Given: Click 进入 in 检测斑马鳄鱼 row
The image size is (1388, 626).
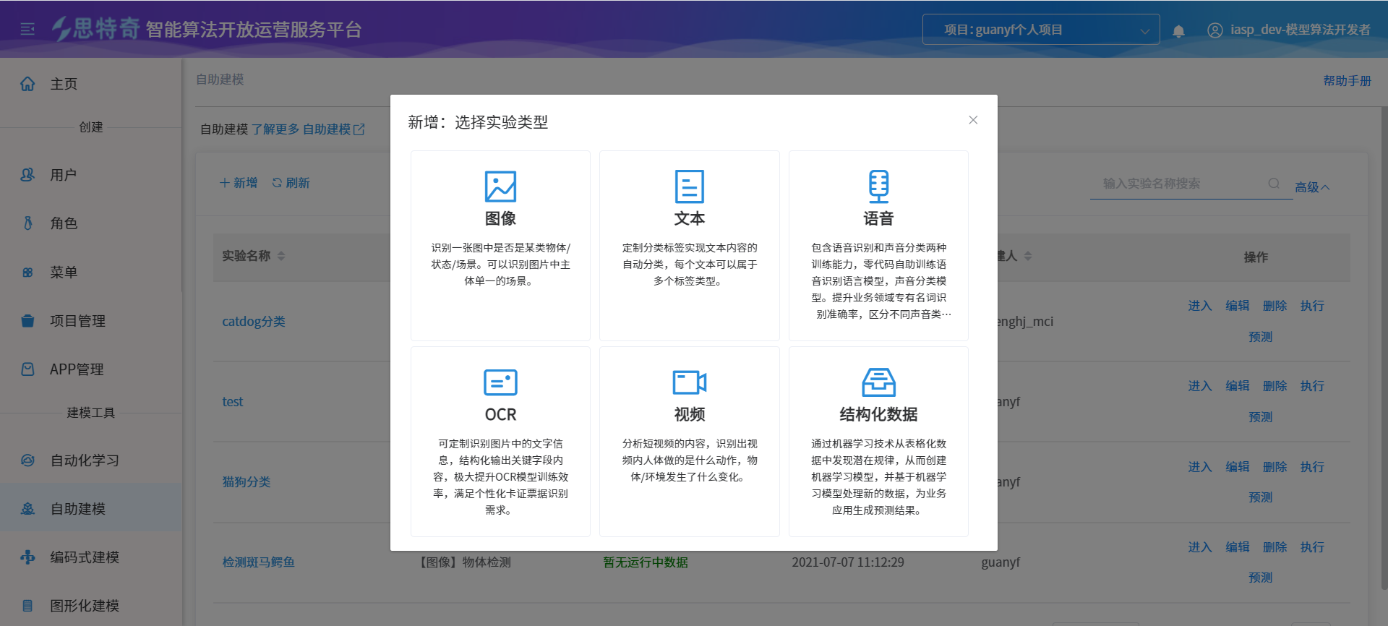Looking at the screenshot, I should coord(1200,547).
